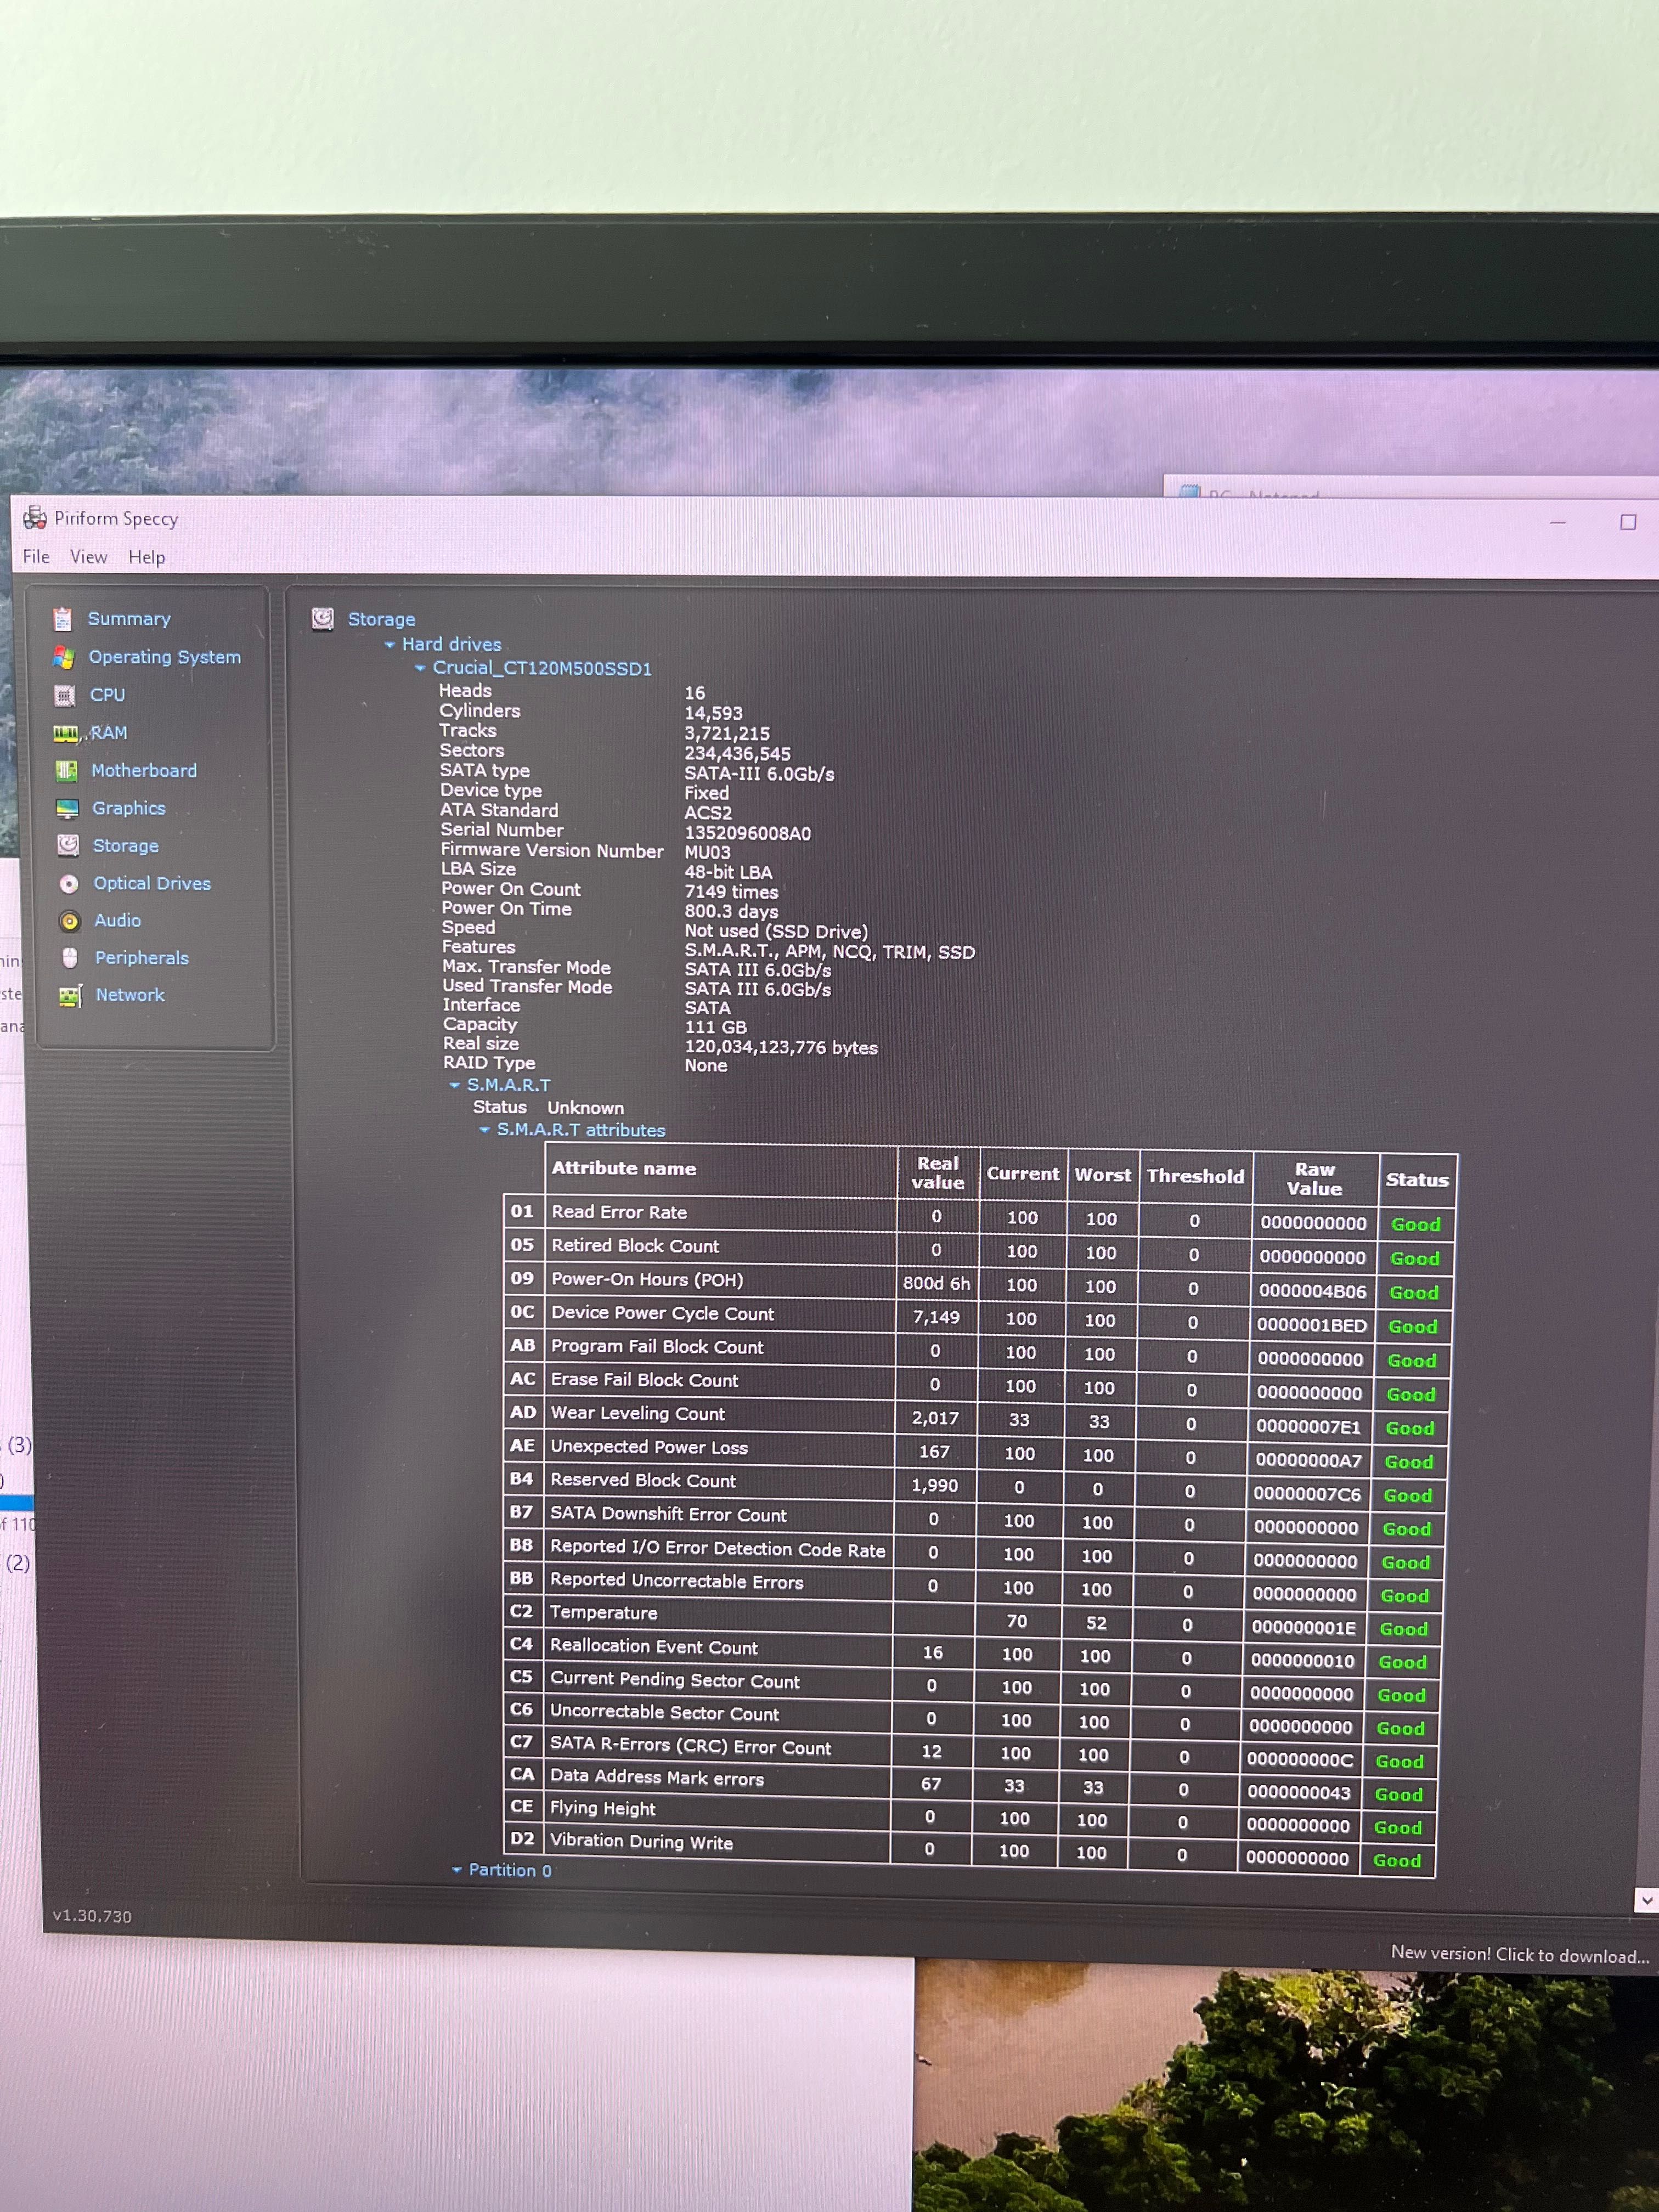
Task: Click Reallocation Event Count attribute
Action: coord(653,1647)
